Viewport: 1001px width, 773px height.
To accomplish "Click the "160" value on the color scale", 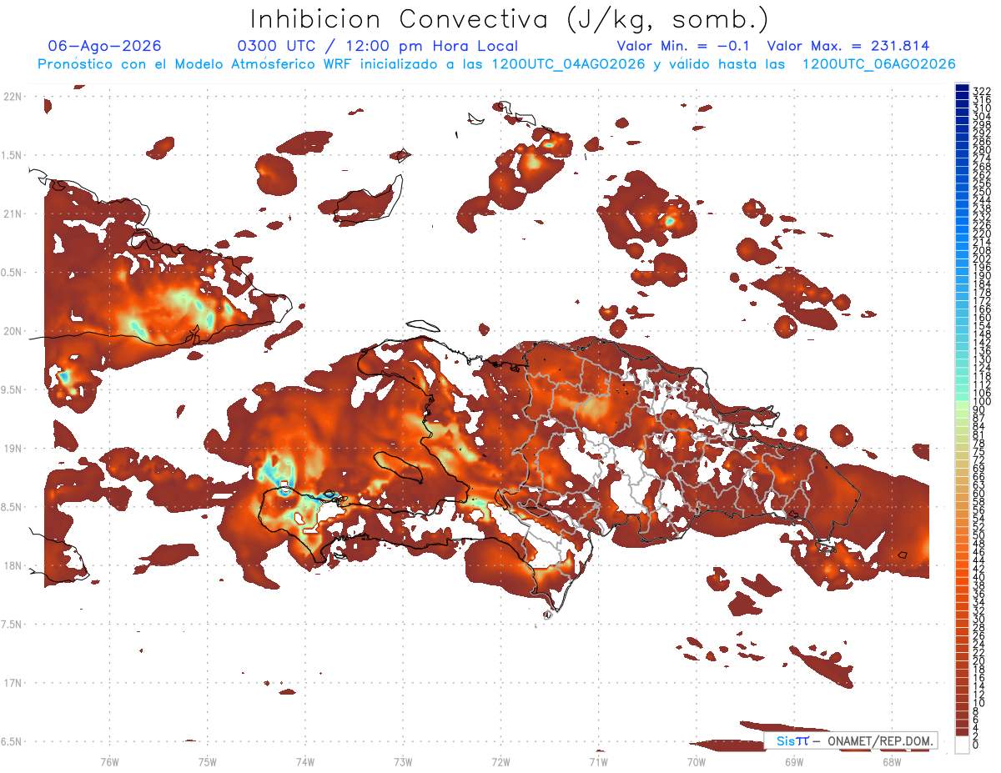I will 981,318.
